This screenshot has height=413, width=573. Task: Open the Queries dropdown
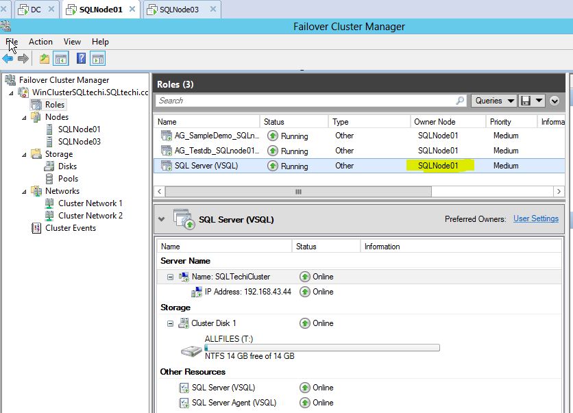click(494, 101)
